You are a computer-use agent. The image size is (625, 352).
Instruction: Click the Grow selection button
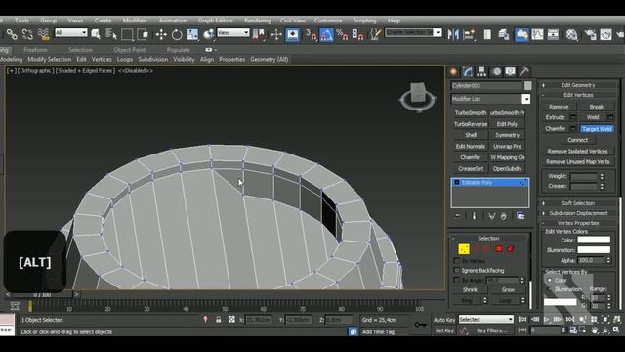(x=508, y=289)
